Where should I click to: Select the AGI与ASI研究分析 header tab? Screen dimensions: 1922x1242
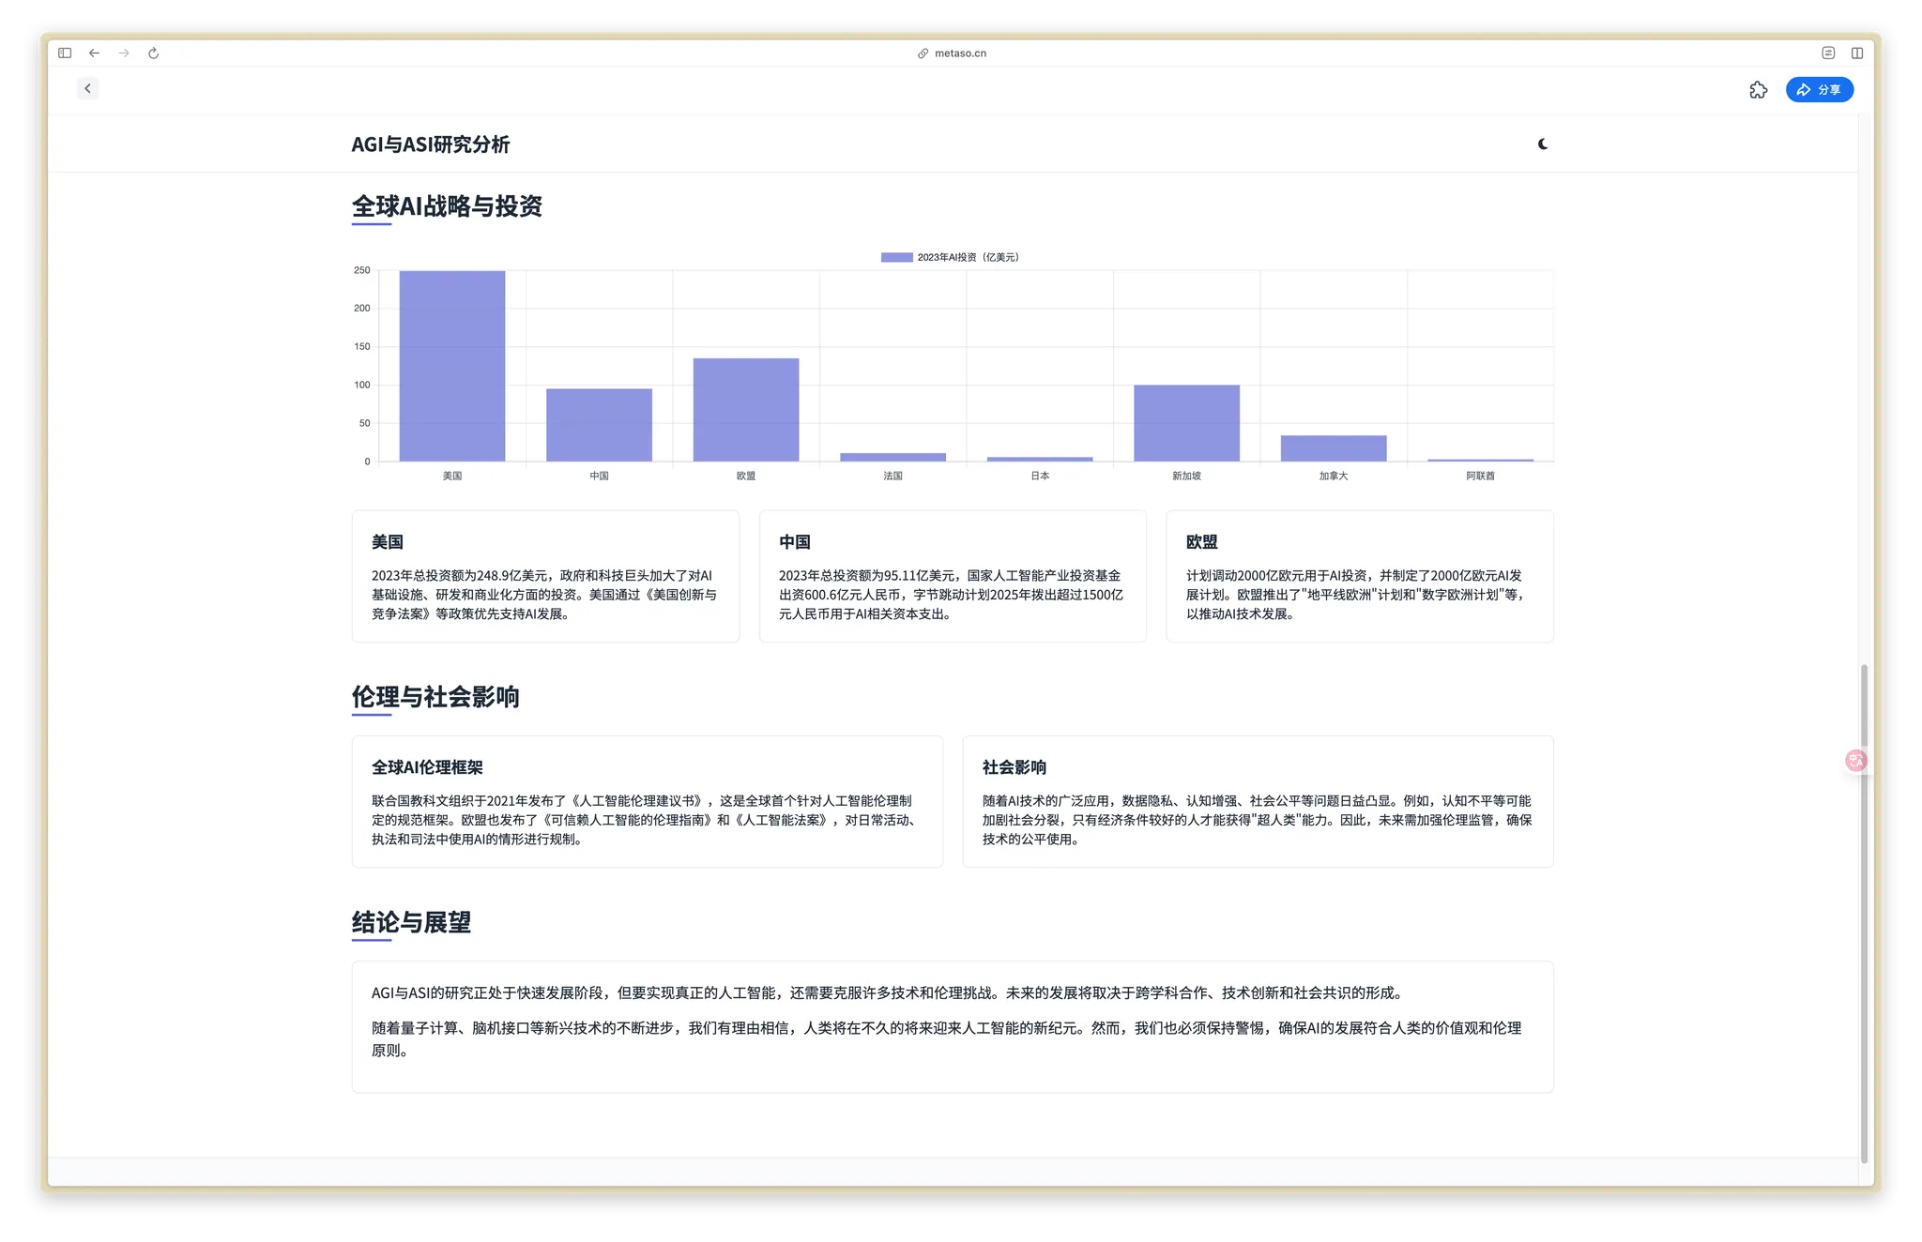431,144
